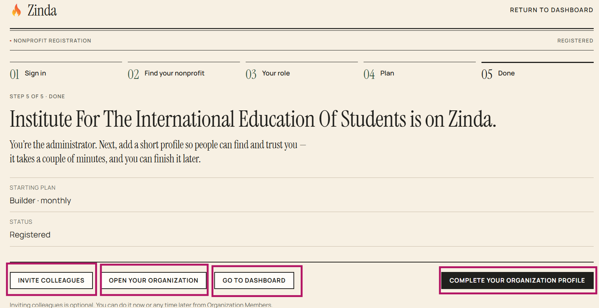Image resolution: width=599 pixels, height=308 pixels.
Task: Return to dashboard via top-right link
Action: click(x=551, y=10)
